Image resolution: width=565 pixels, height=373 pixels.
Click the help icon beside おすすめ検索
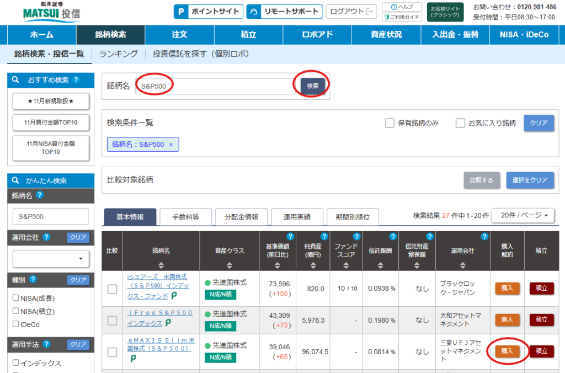click(x=76, y=80)
